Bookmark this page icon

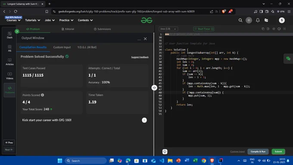click(47, 11)
